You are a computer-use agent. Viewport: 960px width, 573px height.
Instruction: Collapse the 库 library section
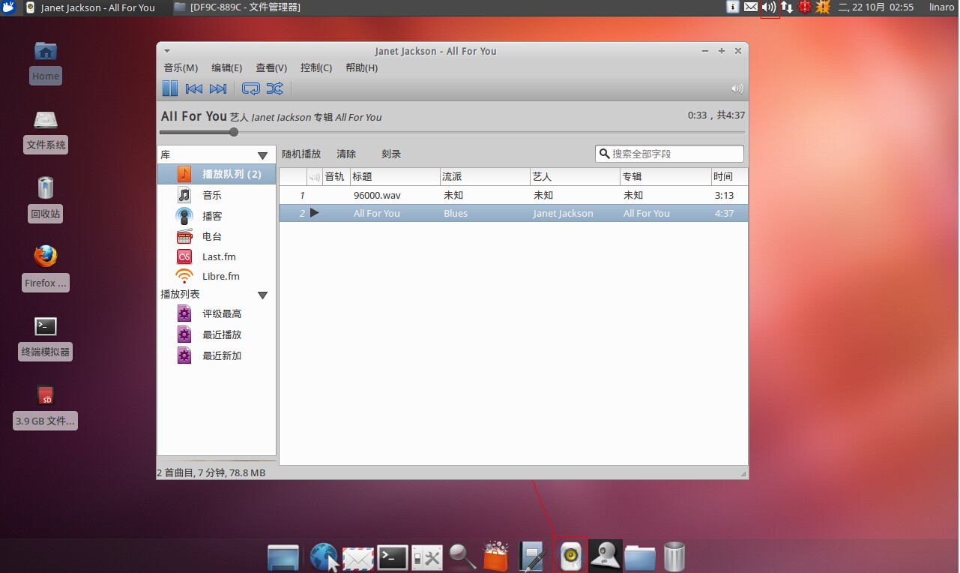coord(262,155)
